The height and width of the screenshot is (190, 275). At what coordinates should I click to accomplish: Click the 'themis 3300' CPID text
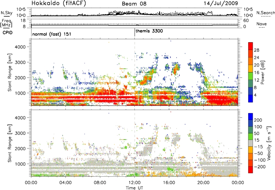[x=149, y=31]
